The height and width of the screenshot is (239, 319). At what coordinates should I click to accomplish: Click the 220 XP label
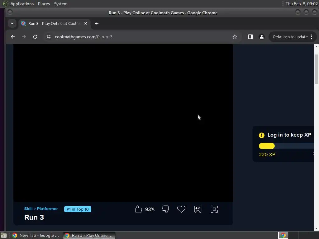coord(267,154)
